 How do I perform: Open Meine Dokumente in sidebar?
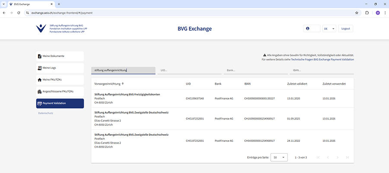tap(60, 56)
